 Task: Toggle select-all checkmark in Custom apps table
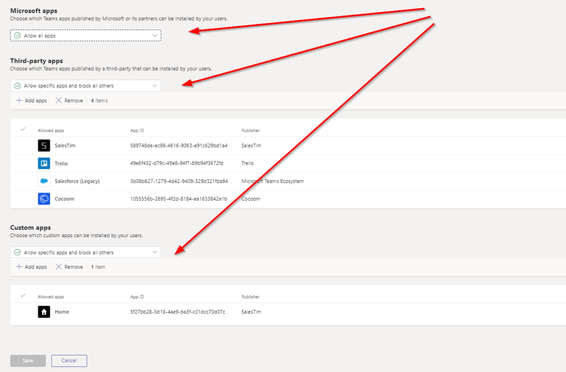23,296
